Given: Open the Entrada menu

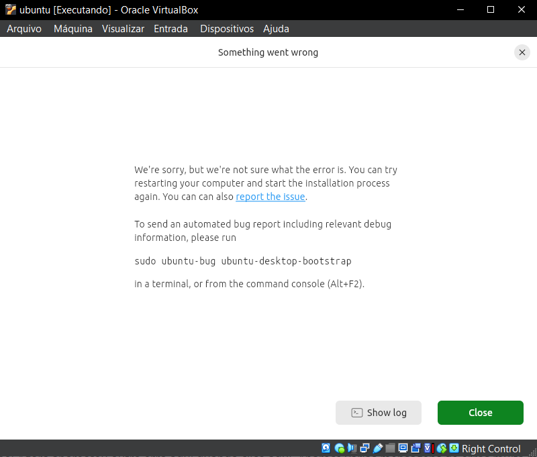Looking at the screenshot, I should point(170,29).
